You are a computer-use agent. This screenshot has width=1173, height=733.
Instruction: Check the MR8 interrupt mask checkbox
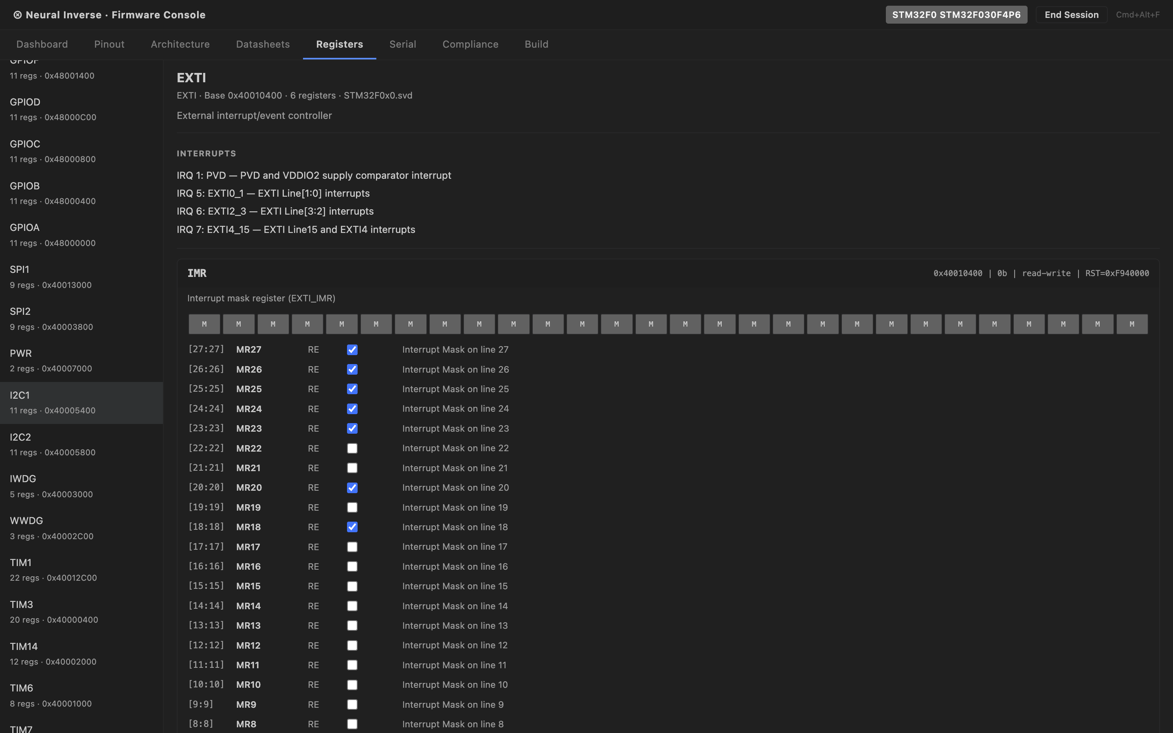point(352,724)
